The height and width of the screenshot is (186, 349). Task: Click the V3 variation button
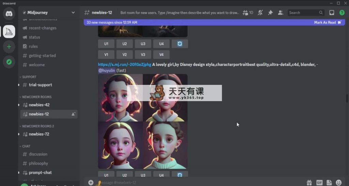143,55
